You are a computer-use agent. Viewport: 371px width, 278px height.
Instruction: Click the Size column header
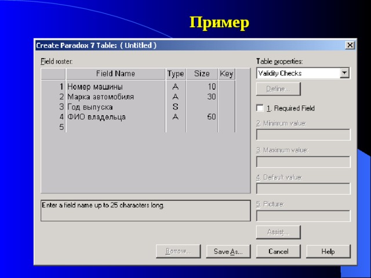tap(202, 74)
